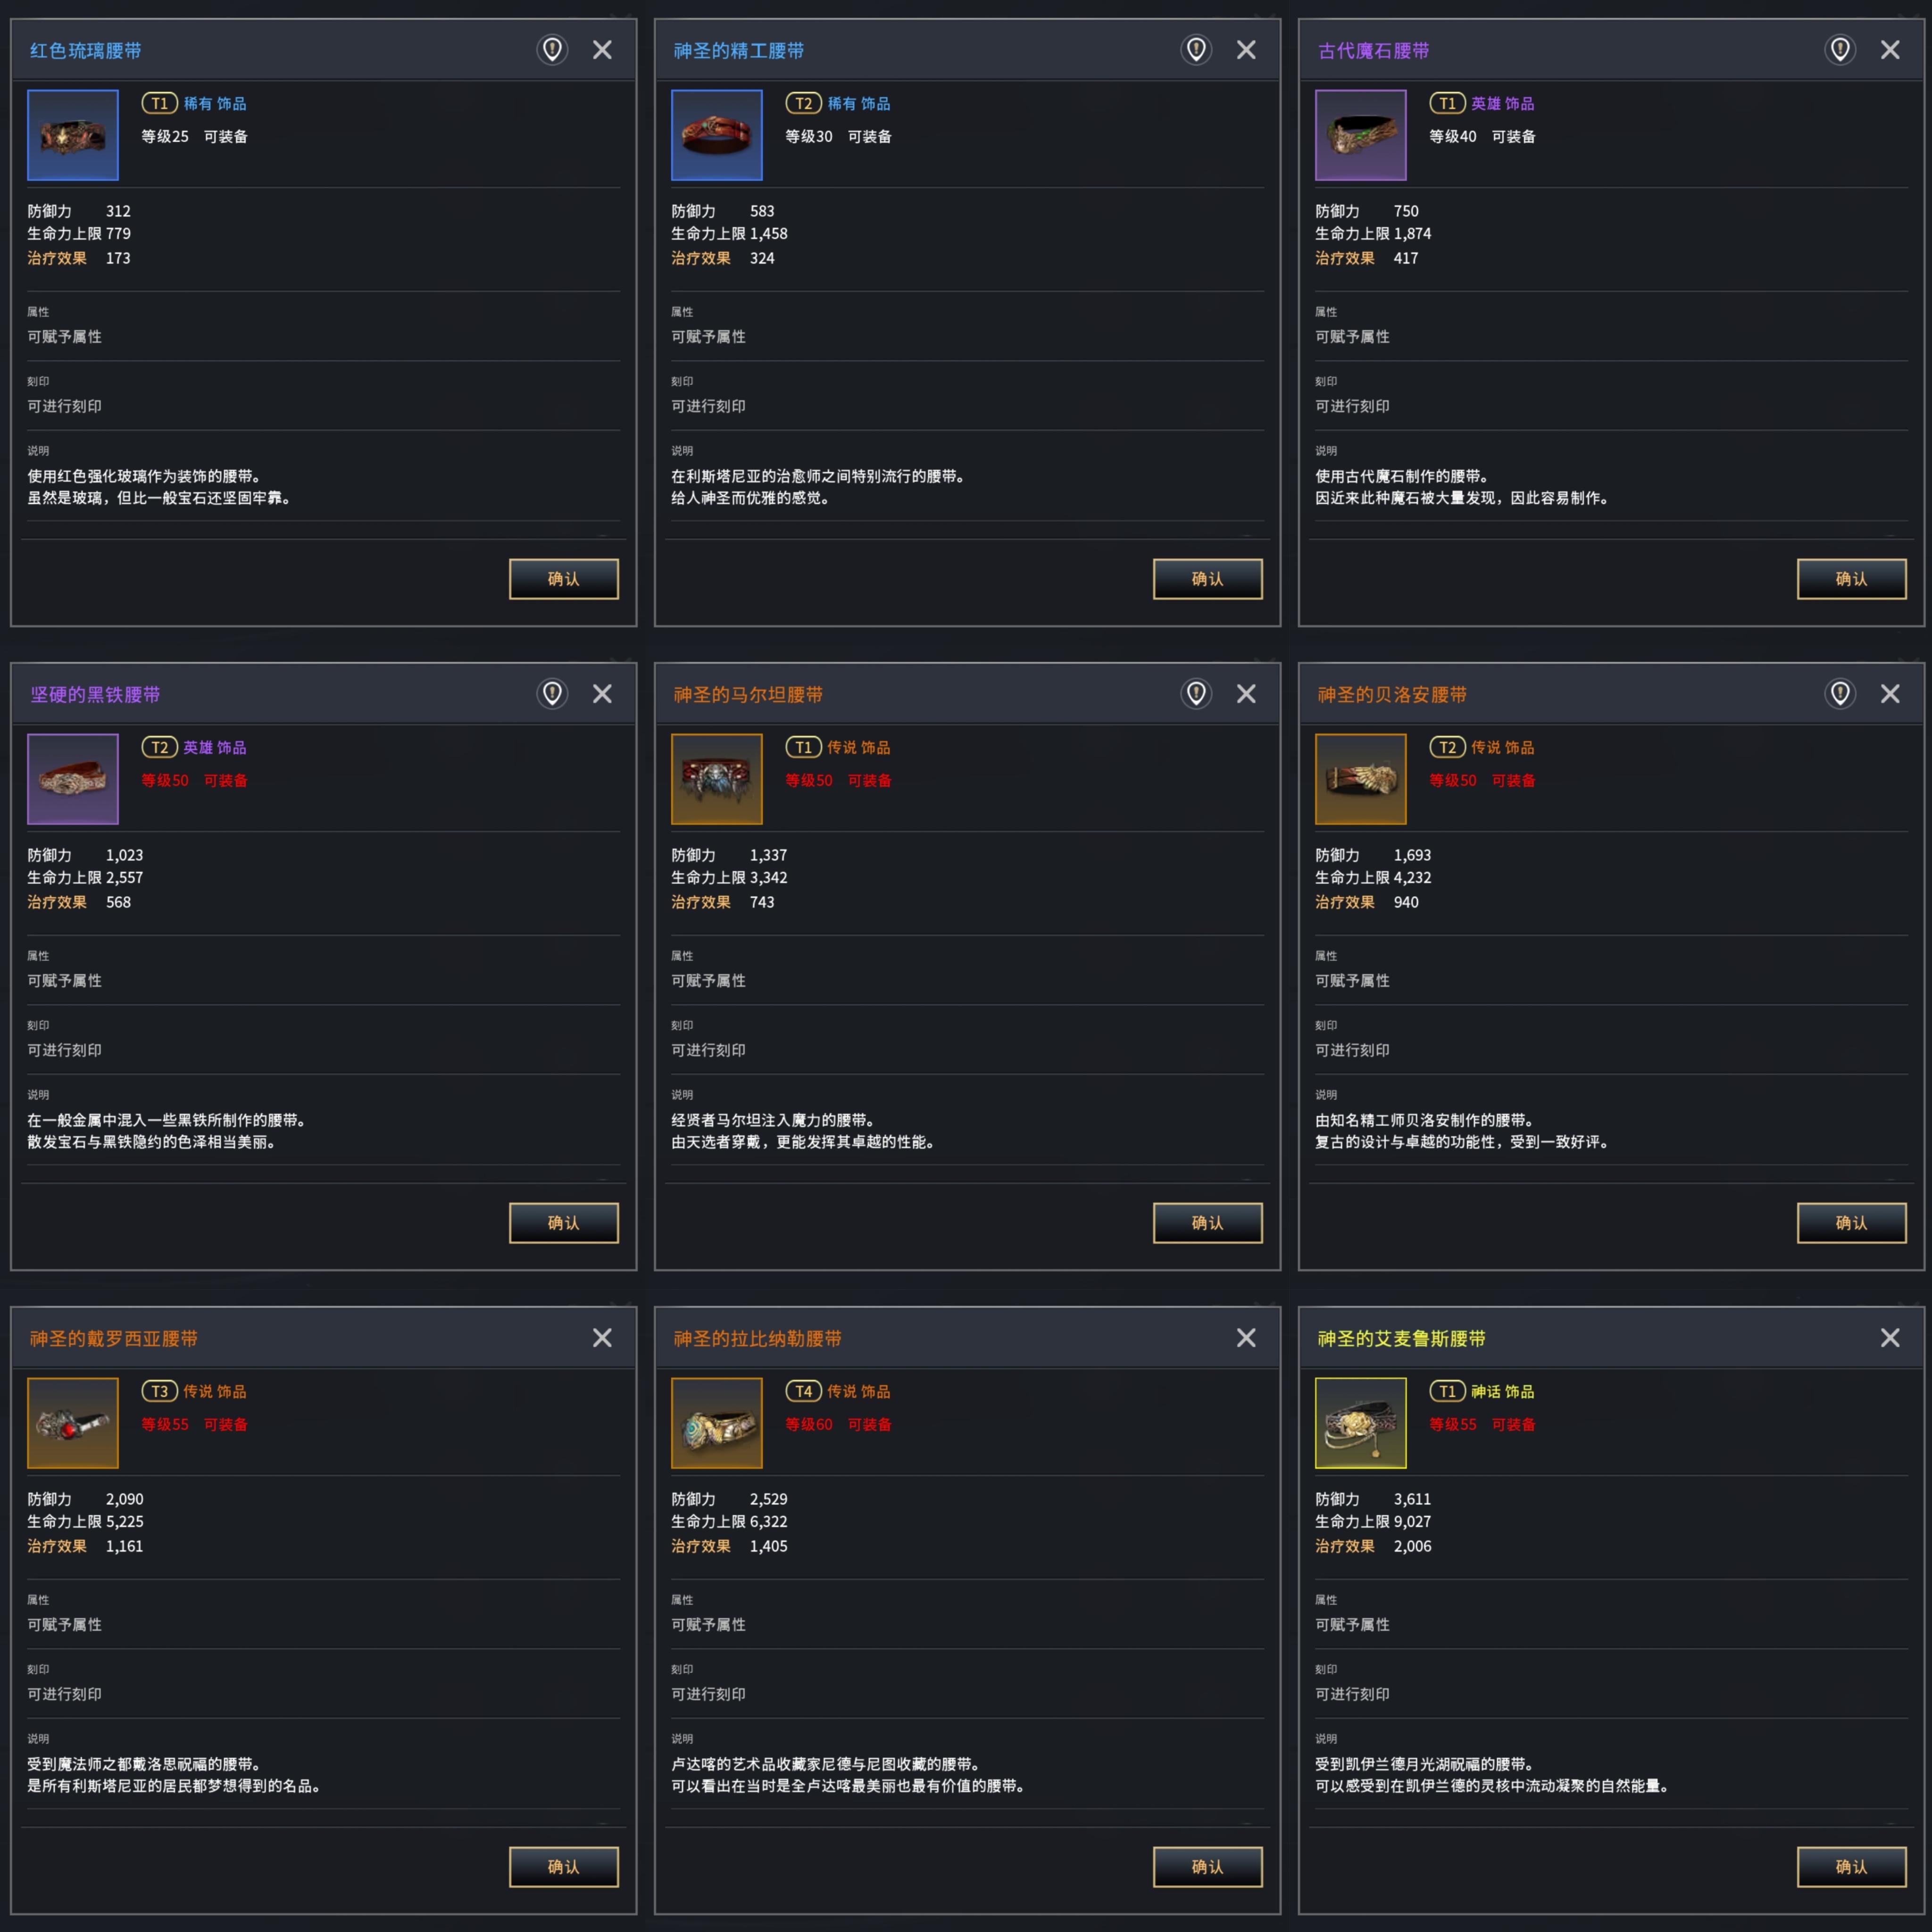
Task: Click the defense value 3,611
Action: [1412, 1499]
